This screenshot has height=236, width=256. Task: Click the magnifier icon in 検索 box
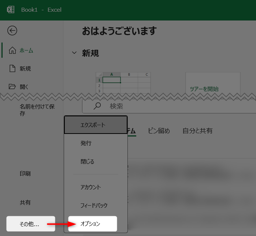coord(97,106)
